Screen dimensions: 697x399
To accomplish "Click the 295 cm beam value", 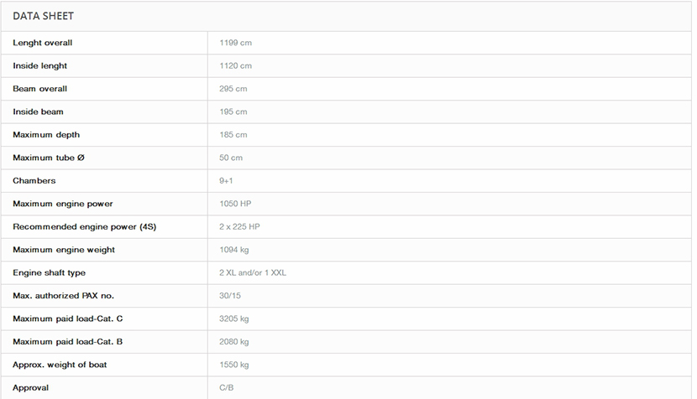I will [x=233, y=89].
